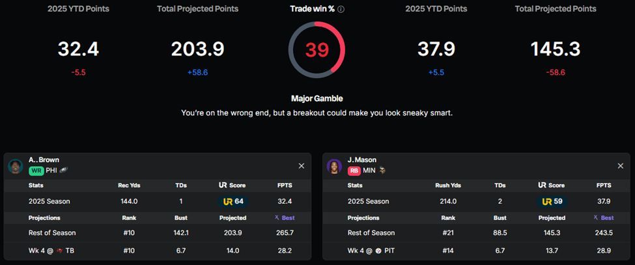Screen dimensions: 635x265
Task: Click the Eagles team logo icon
Action: point(64,171)
